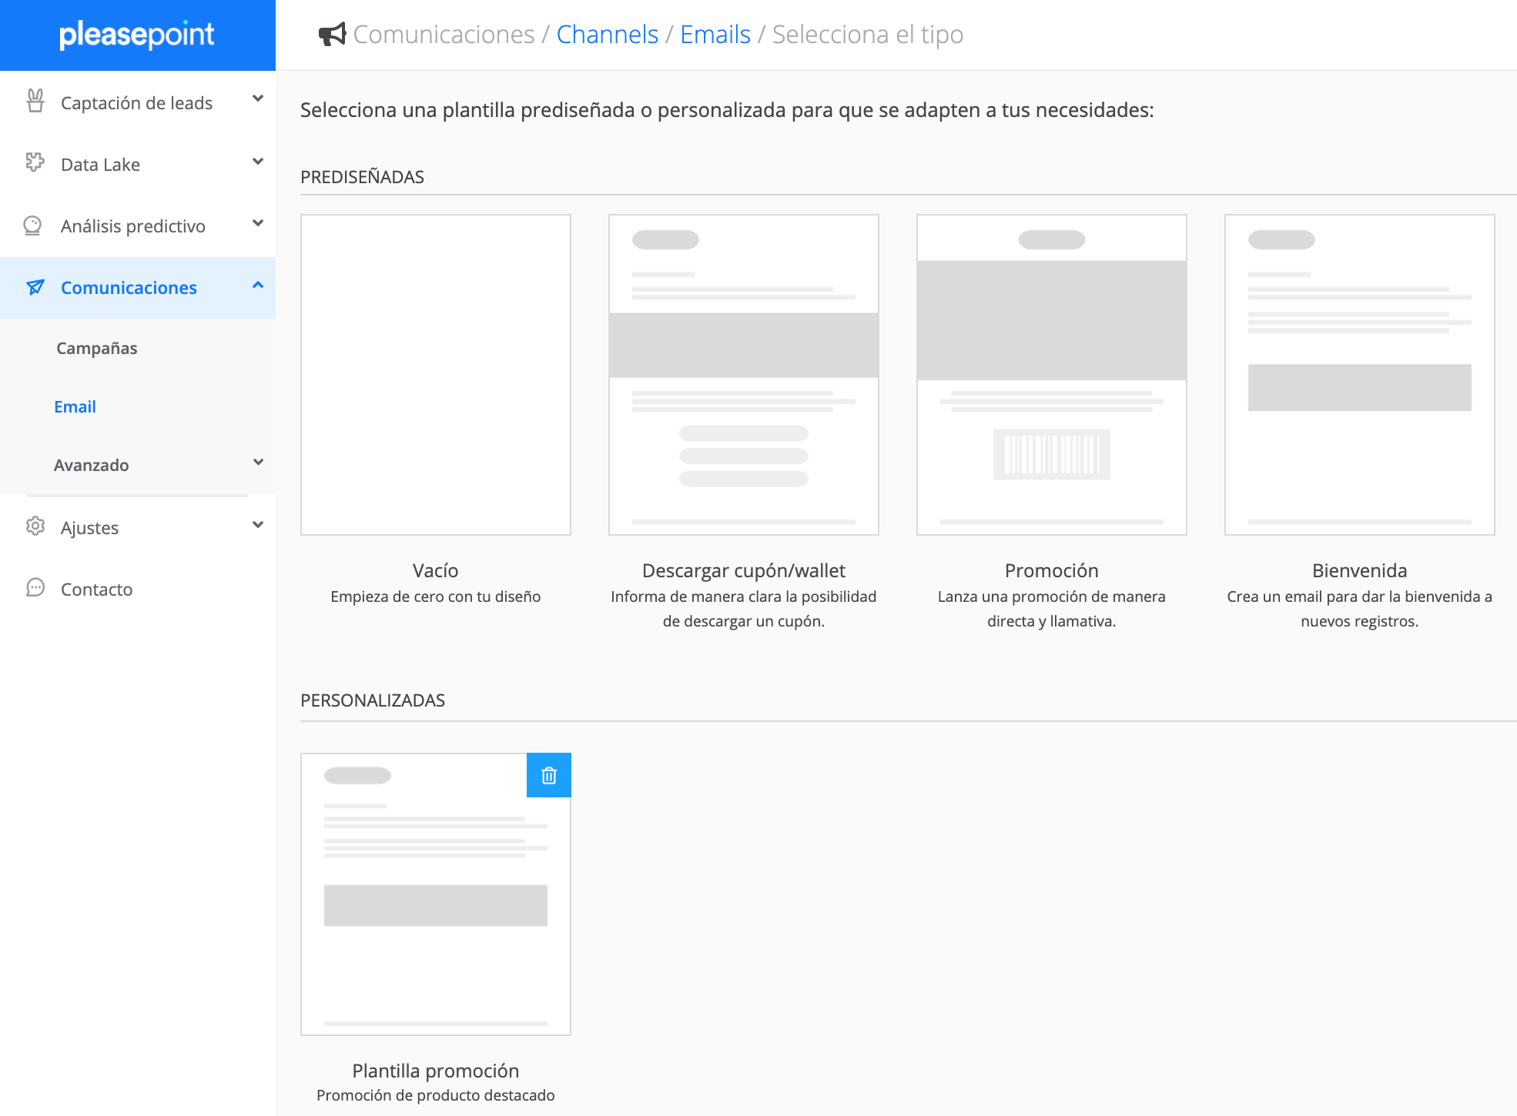Select the Vacío blank template thumbnail
This screenshot has height=1116, width=1517.
pyautogui.click(x=436, y=375)
